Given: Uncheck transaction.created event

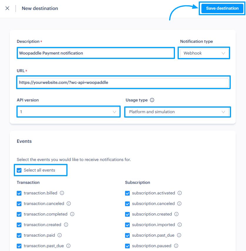Looking at the screenshot, I should click(x=19, y=225).
